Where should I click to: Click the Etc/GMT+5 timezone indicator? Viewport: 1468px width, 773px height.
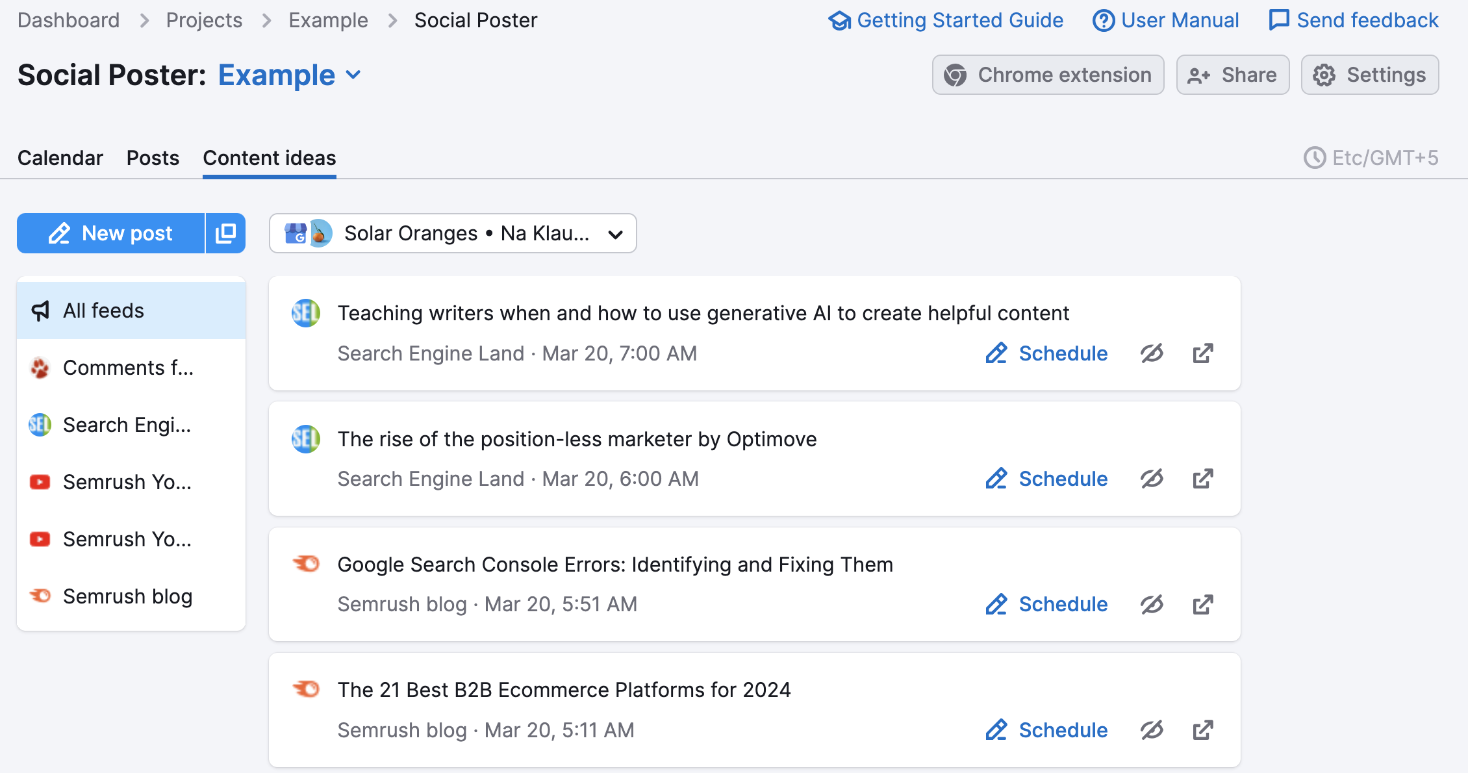(1371, 157)
